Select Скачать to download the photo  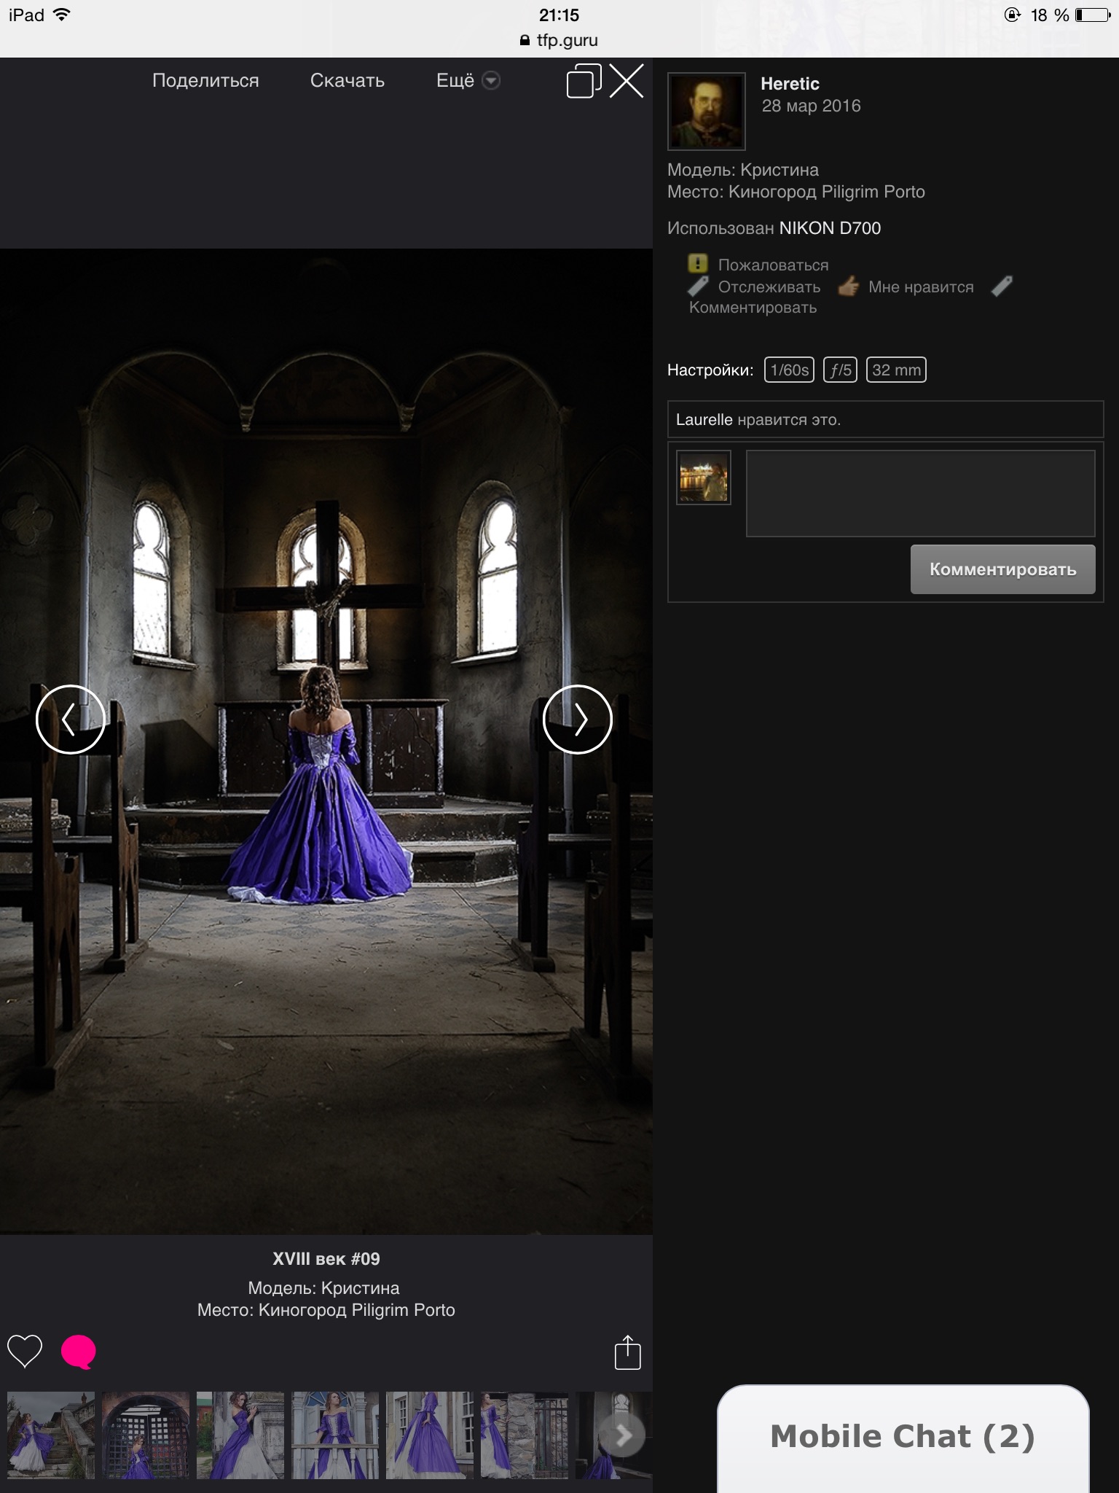tap(348, 81)
